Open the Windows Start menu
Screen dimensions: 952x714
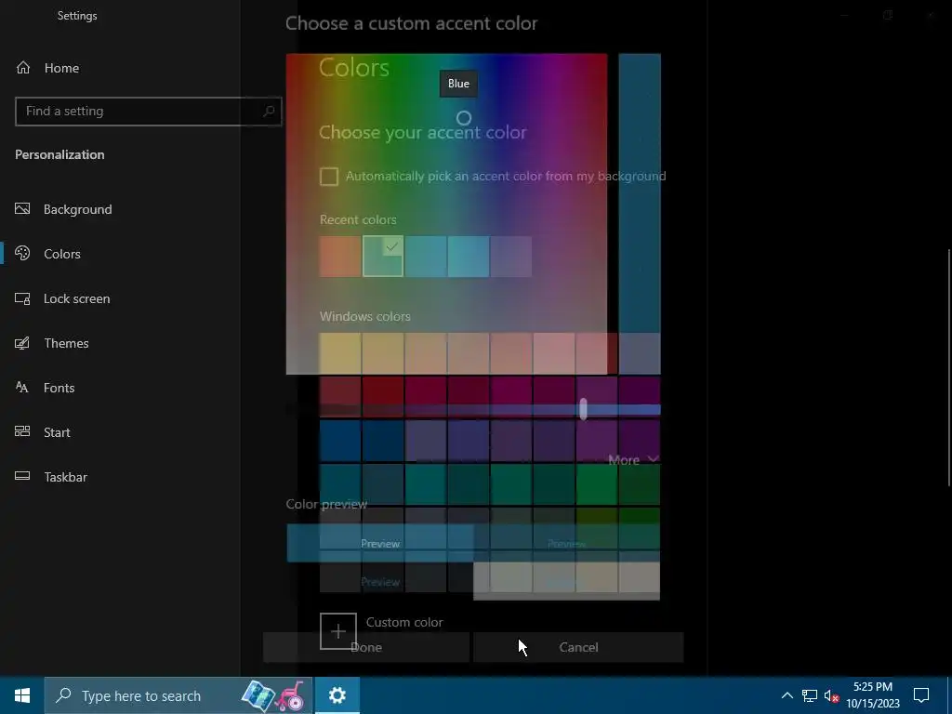pos(22,695)
